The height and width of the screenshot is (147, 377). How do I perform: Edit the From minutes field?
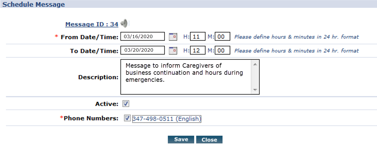tap(222, 37)
